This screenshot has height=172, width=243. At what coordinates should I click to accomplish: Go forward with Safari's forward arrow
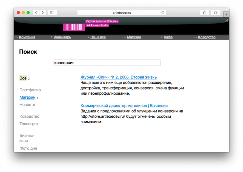(x=43, y=12)
